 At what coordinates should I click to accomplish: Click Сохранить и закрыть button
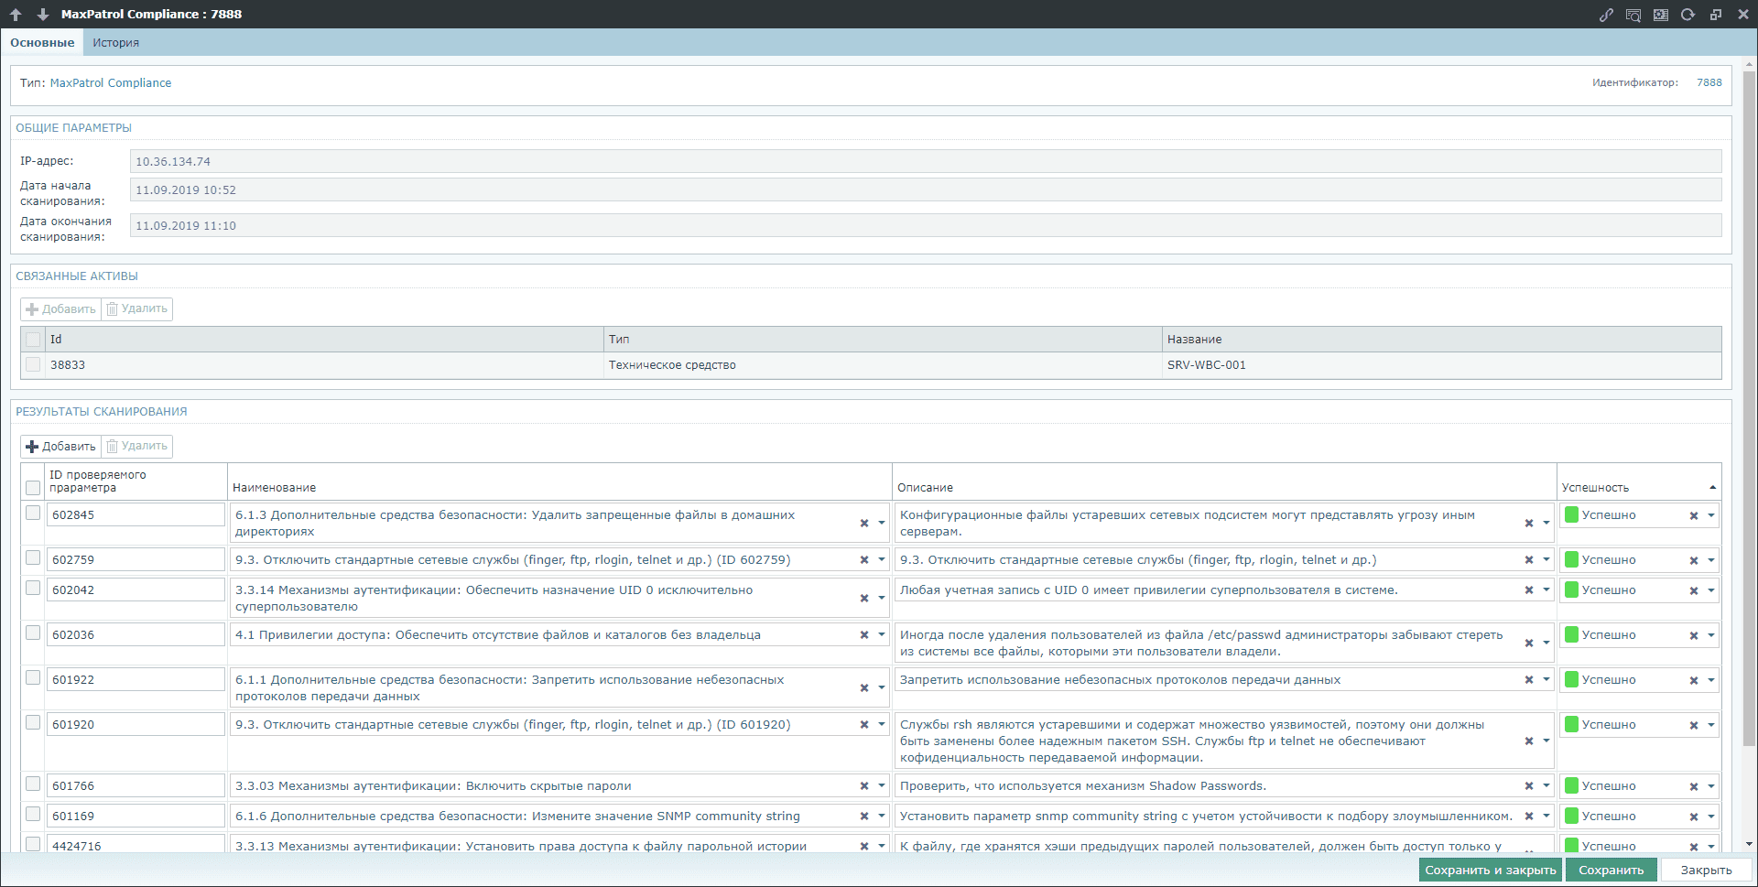(1491, 871)
